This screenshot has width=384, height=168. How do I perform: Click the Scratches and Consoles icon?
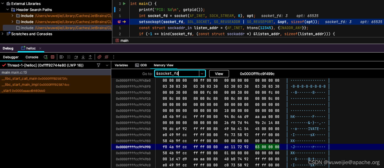[x=8, y=34]
